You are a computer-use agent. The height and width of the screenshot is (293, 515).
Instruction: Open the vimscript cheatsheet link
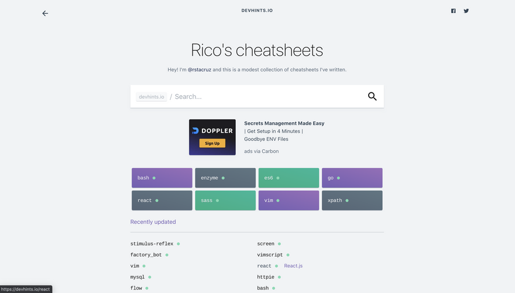(270, 255)
